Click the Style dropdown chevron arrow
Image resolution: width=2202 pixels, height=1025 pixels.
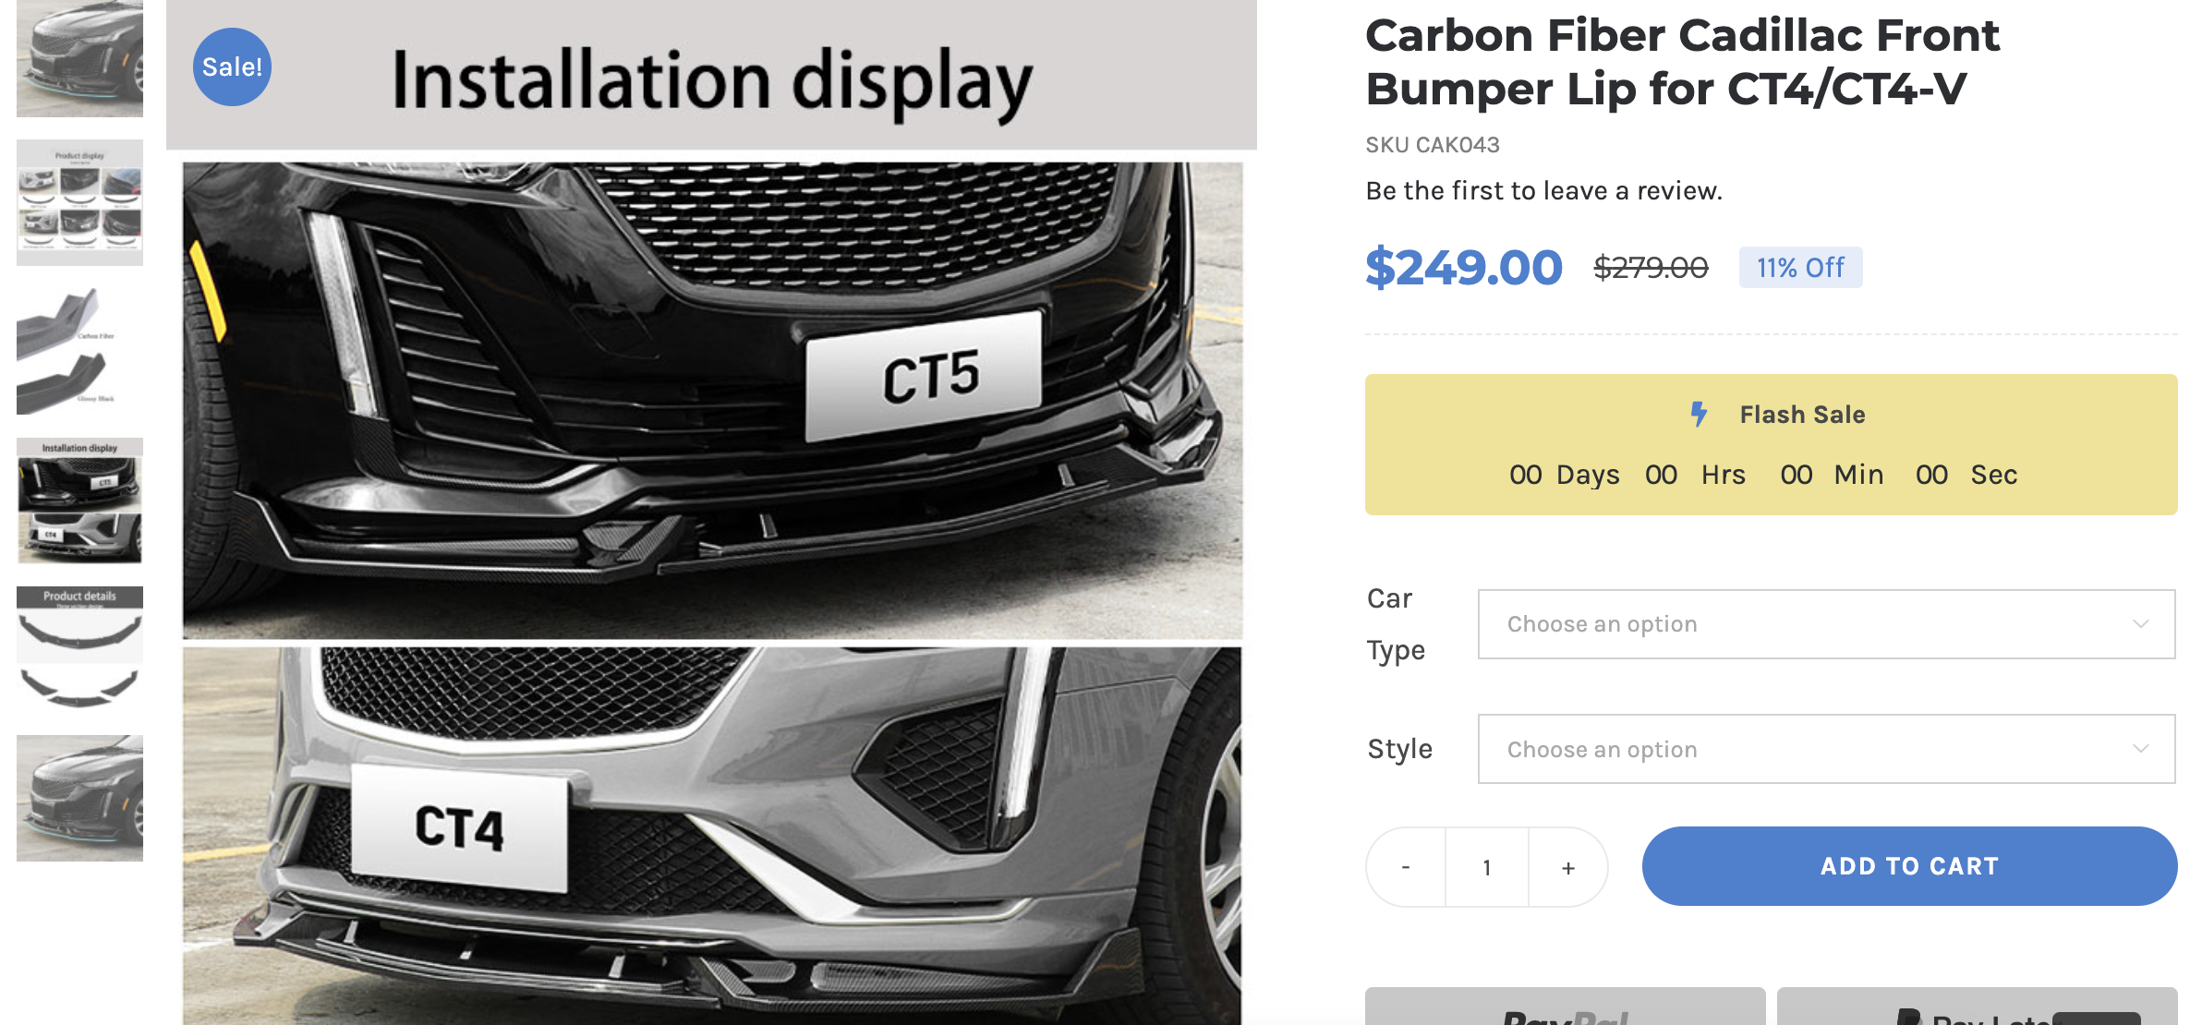pyautogui.click(x=2140, y=749)
